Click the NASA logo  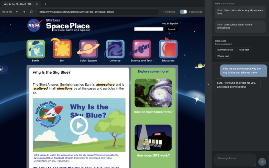[35, 25]
